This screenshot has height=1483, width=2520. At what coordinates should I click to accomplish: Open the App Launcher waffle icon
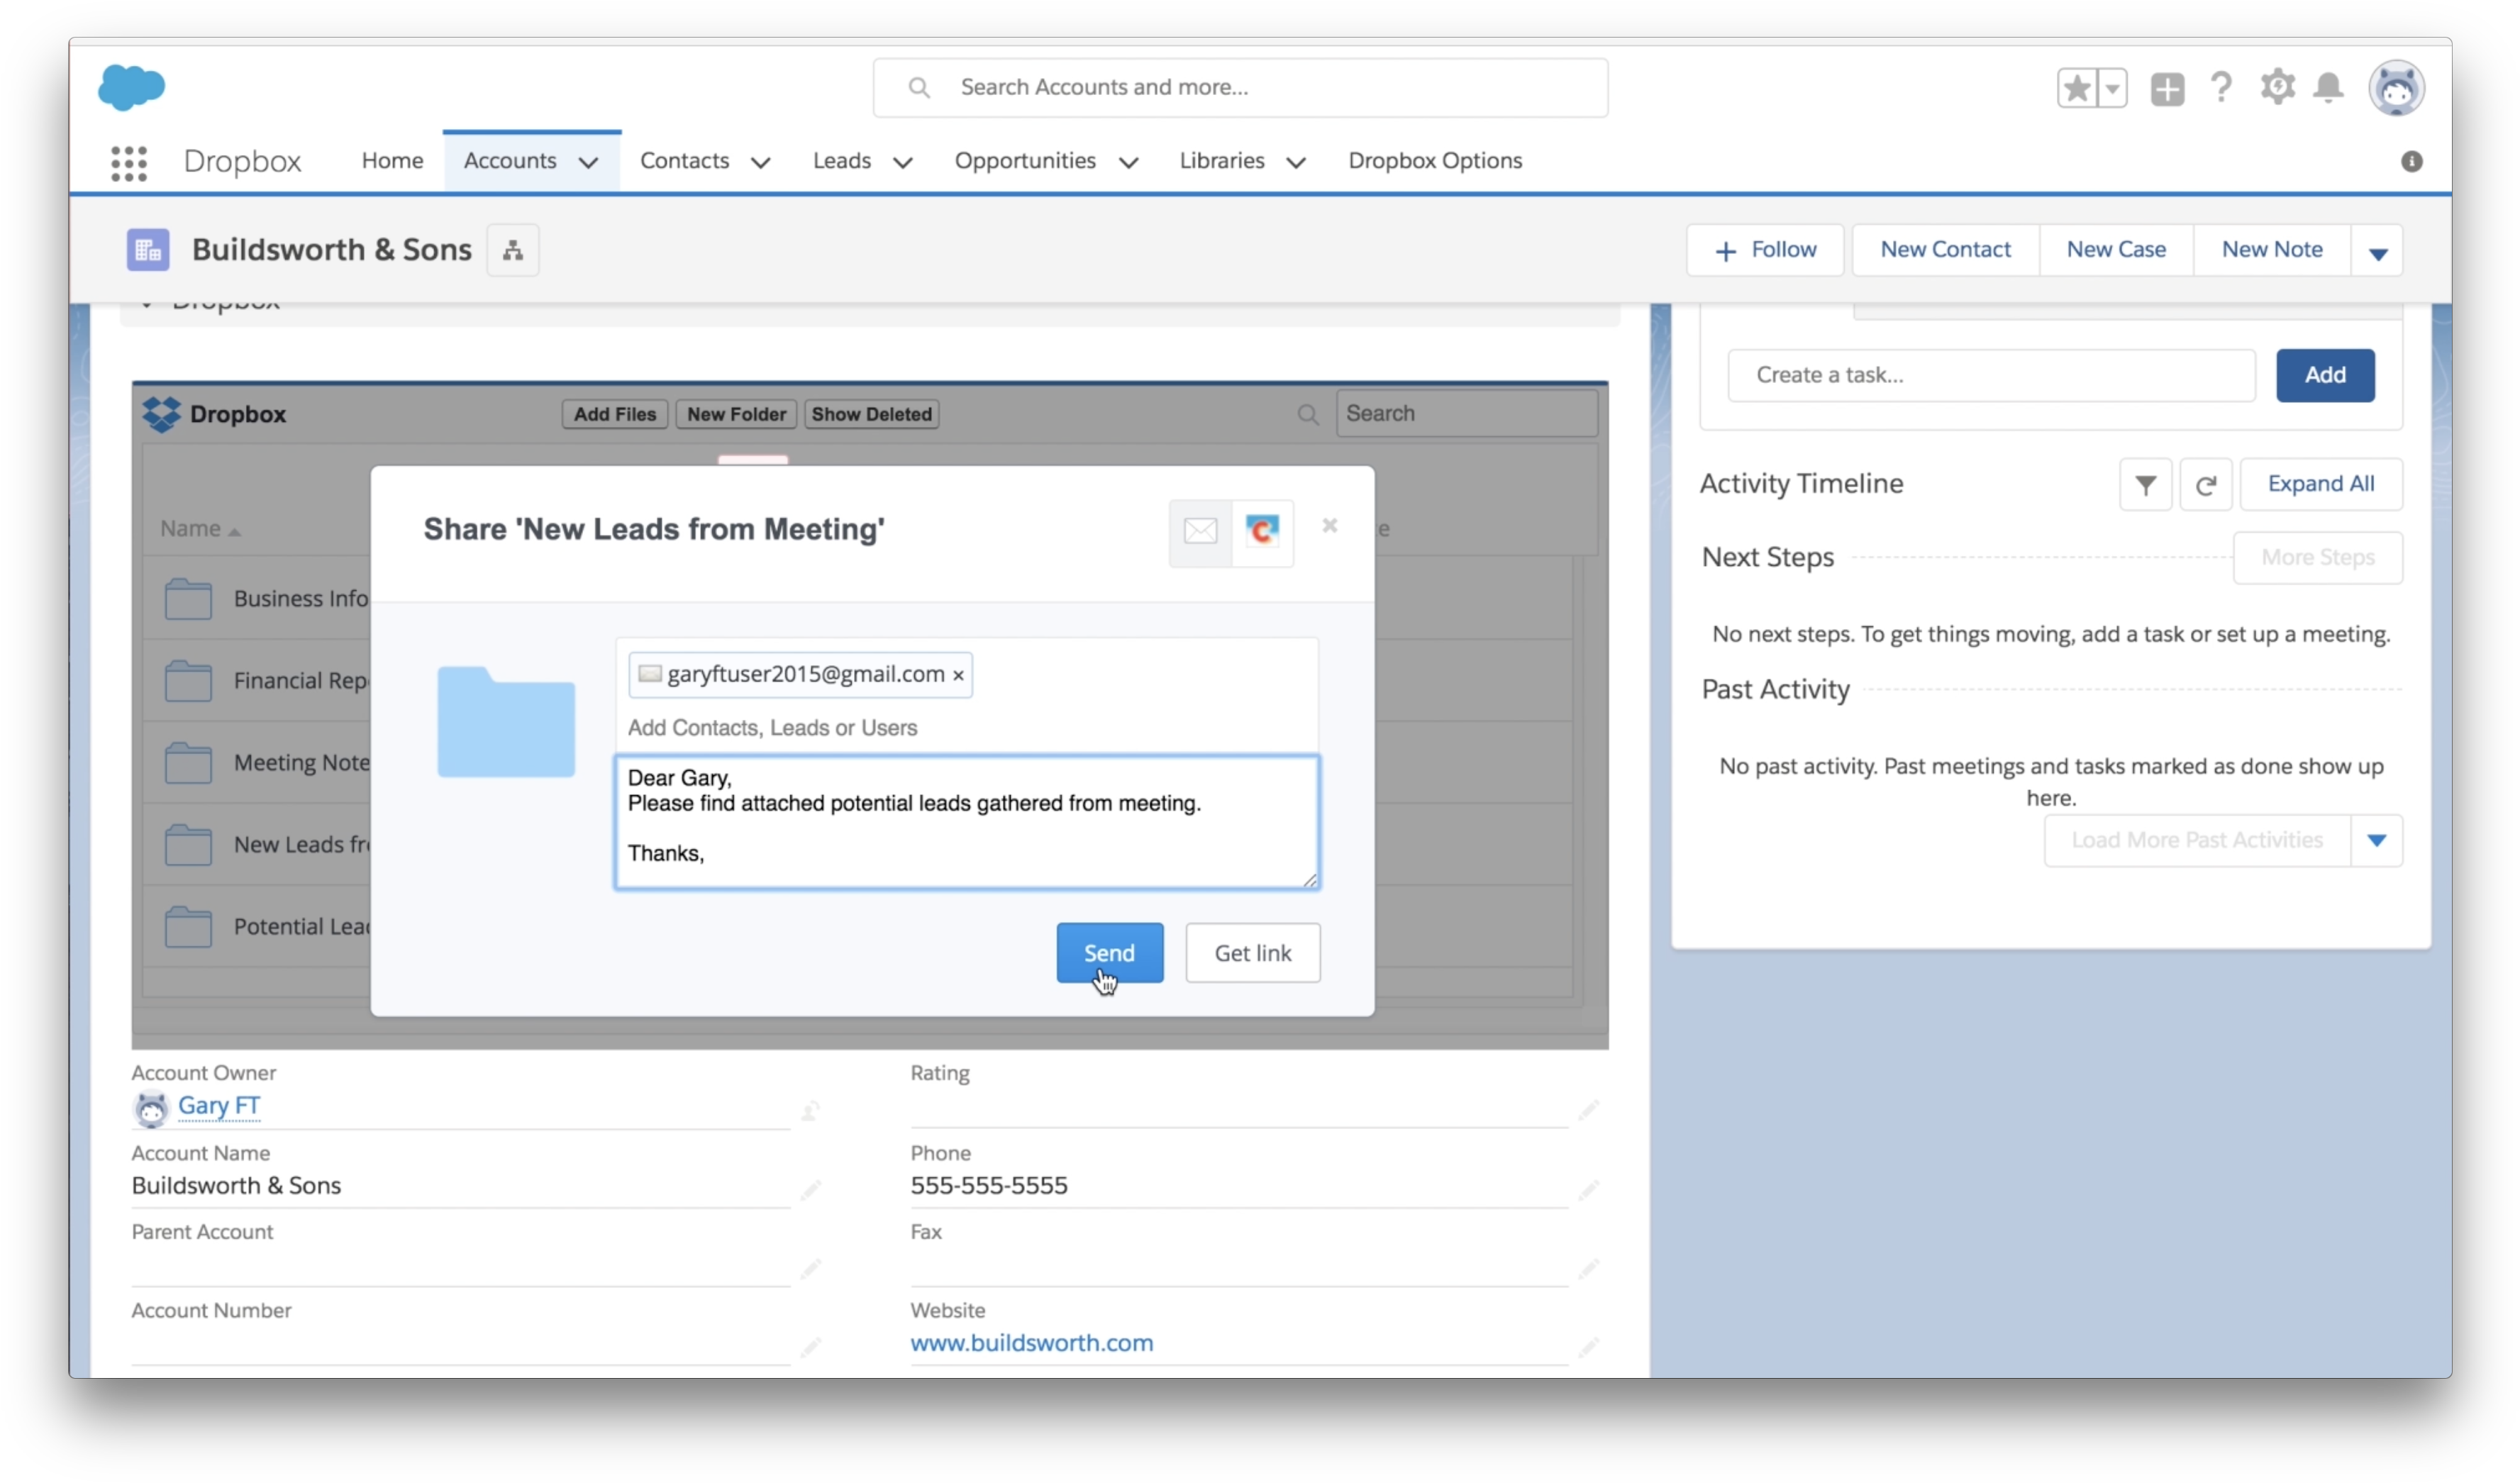[x=129, y=161]
